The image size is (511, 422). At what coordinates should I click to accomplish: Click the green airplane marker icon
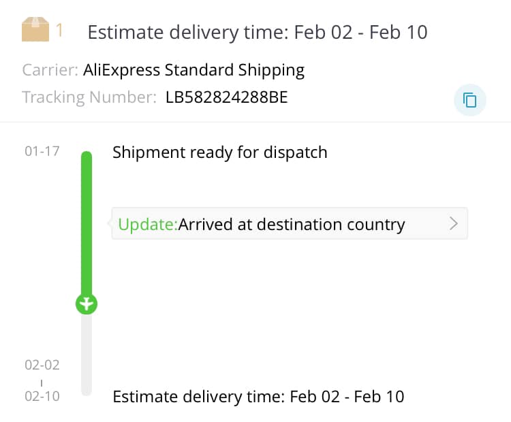87,304
